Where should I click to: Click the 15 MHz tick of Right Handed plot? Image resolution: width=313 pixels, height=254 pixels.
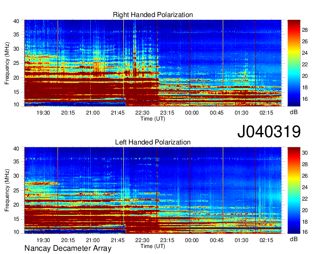[x=16, y=92]
